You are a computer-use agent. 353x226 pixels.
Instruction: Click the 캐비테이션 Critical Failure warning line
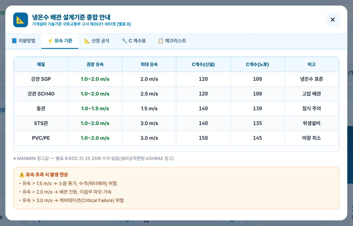coord(71,201)
